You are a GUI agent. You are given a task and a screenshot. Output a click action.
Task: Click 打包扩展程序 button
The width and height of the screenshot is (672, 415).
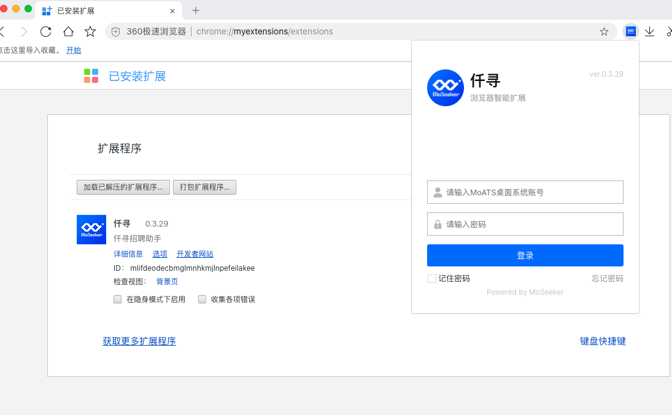click(x=204, y=187)
